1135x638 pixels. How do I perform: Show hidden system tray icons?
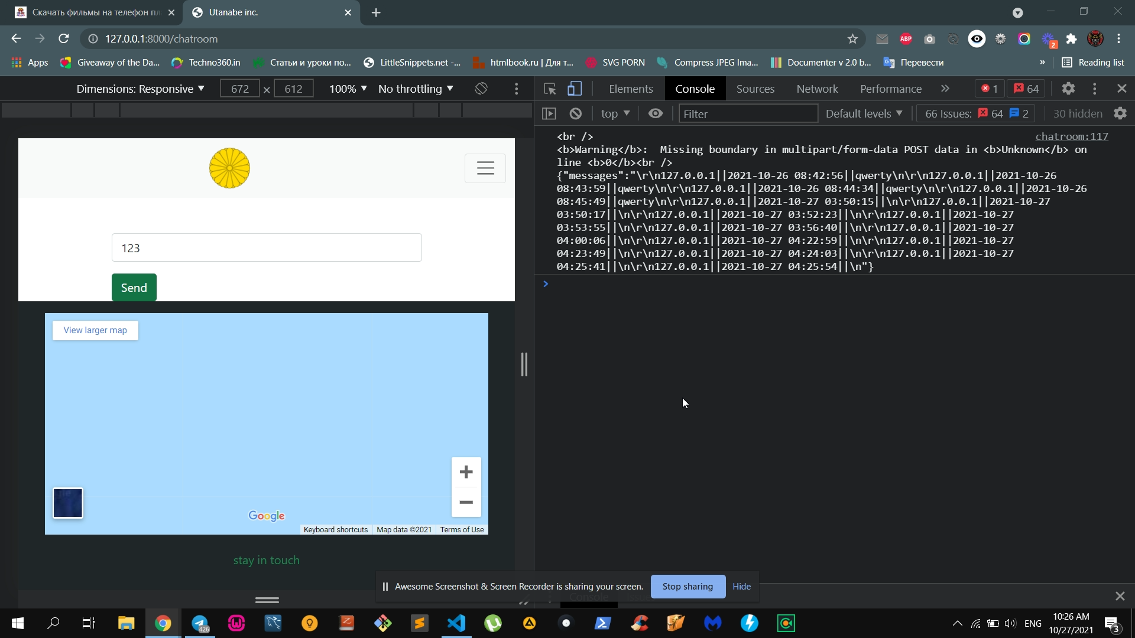pos(957,623)
